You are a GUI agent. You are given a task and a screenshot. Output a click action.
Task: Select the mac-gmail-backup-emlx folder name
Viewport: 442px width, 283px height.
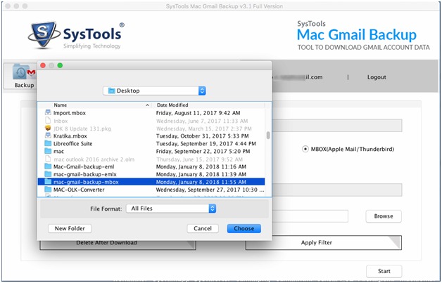click(85, 174)
